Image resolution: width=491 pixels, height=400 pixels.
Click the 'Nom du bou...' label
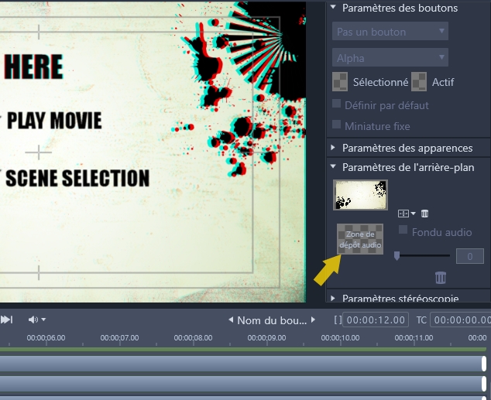coord(272,320)
